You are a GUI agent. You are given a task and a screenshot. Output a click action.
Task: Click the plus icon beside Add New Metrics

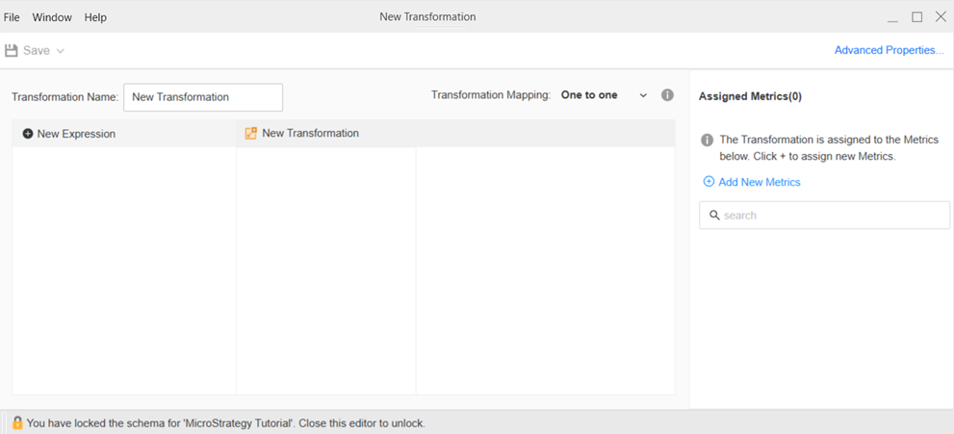point(709,182)
